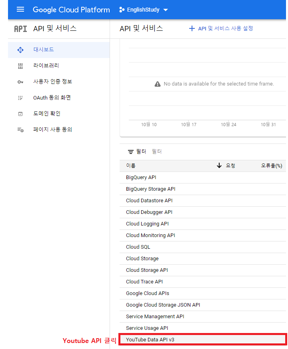Click the dashboard icon next to 대시보드

tap(20, 50)
